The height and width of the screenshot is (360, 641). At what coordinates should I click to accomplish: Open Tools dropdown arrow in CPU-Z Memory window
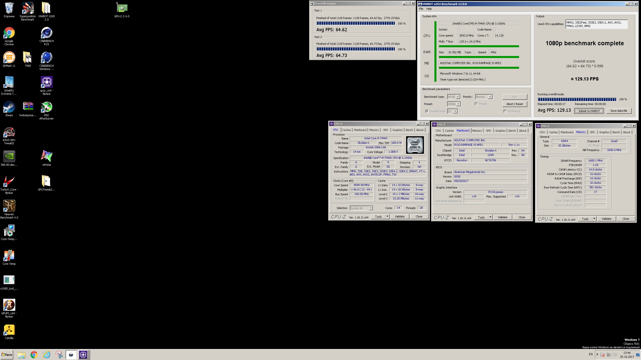pos(594,219)
